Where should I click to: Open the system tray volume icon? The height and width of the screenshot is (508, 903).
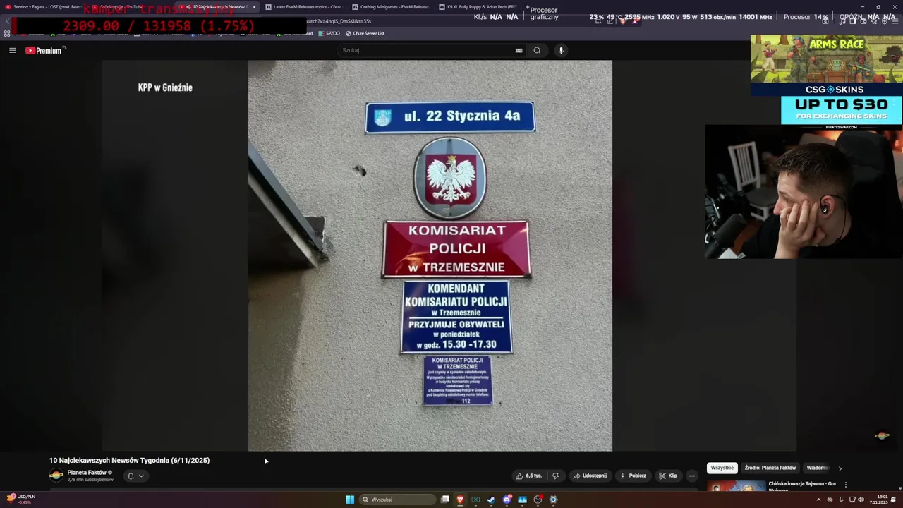(861, 500)
